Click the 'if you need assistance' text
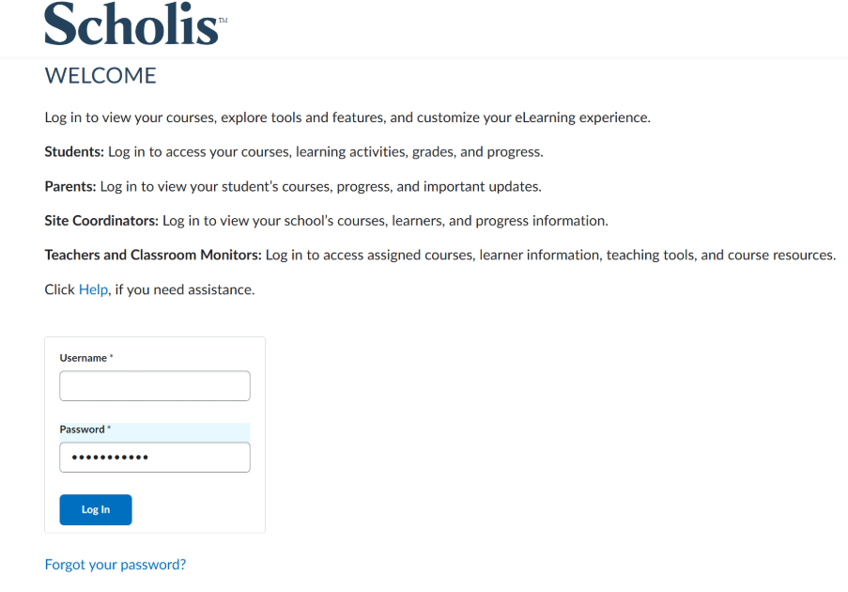The image size is (848, 592). (184, 289)
